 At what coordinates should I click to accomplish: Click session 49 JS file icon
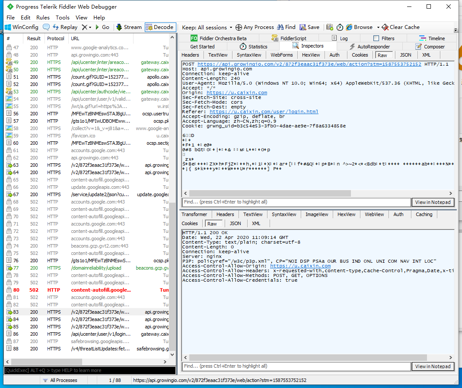tap(9, 62)
